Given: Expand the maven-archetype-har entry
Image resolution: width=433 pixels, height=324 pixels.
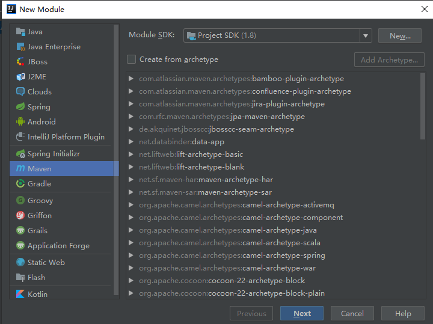Looking at the screenshot, I should pos(131,180).
